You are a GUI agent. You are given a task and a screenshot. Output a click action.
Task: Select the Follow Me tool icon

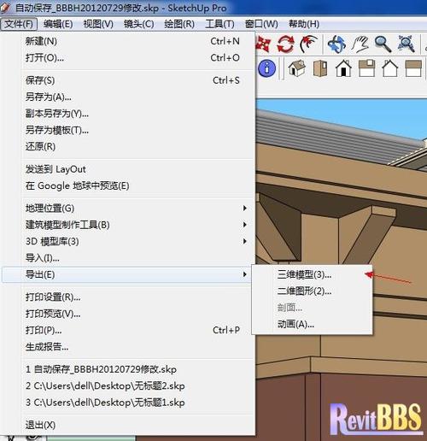pos(308,44)
